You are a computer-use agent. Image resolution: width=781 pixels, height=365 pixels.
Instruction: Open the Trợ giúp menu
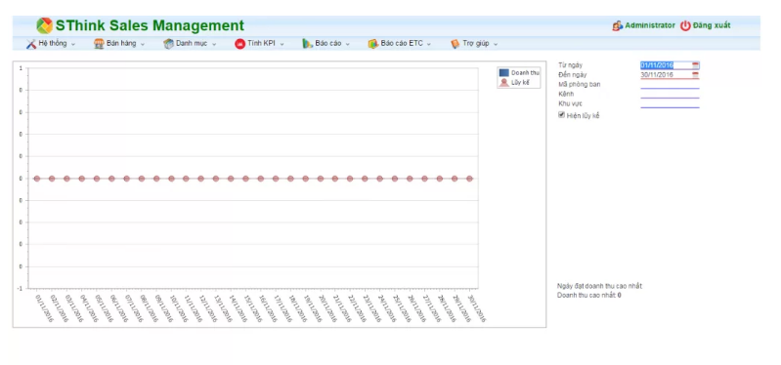pyautogui.click(x=476, y=43)
